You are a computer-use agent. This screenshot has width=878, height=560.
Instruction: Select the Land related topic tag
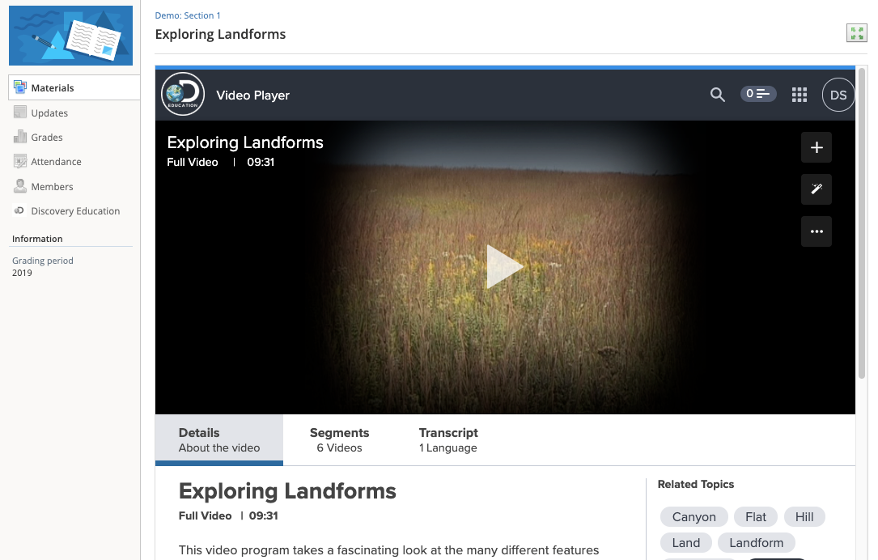click(x=686, y=543)
